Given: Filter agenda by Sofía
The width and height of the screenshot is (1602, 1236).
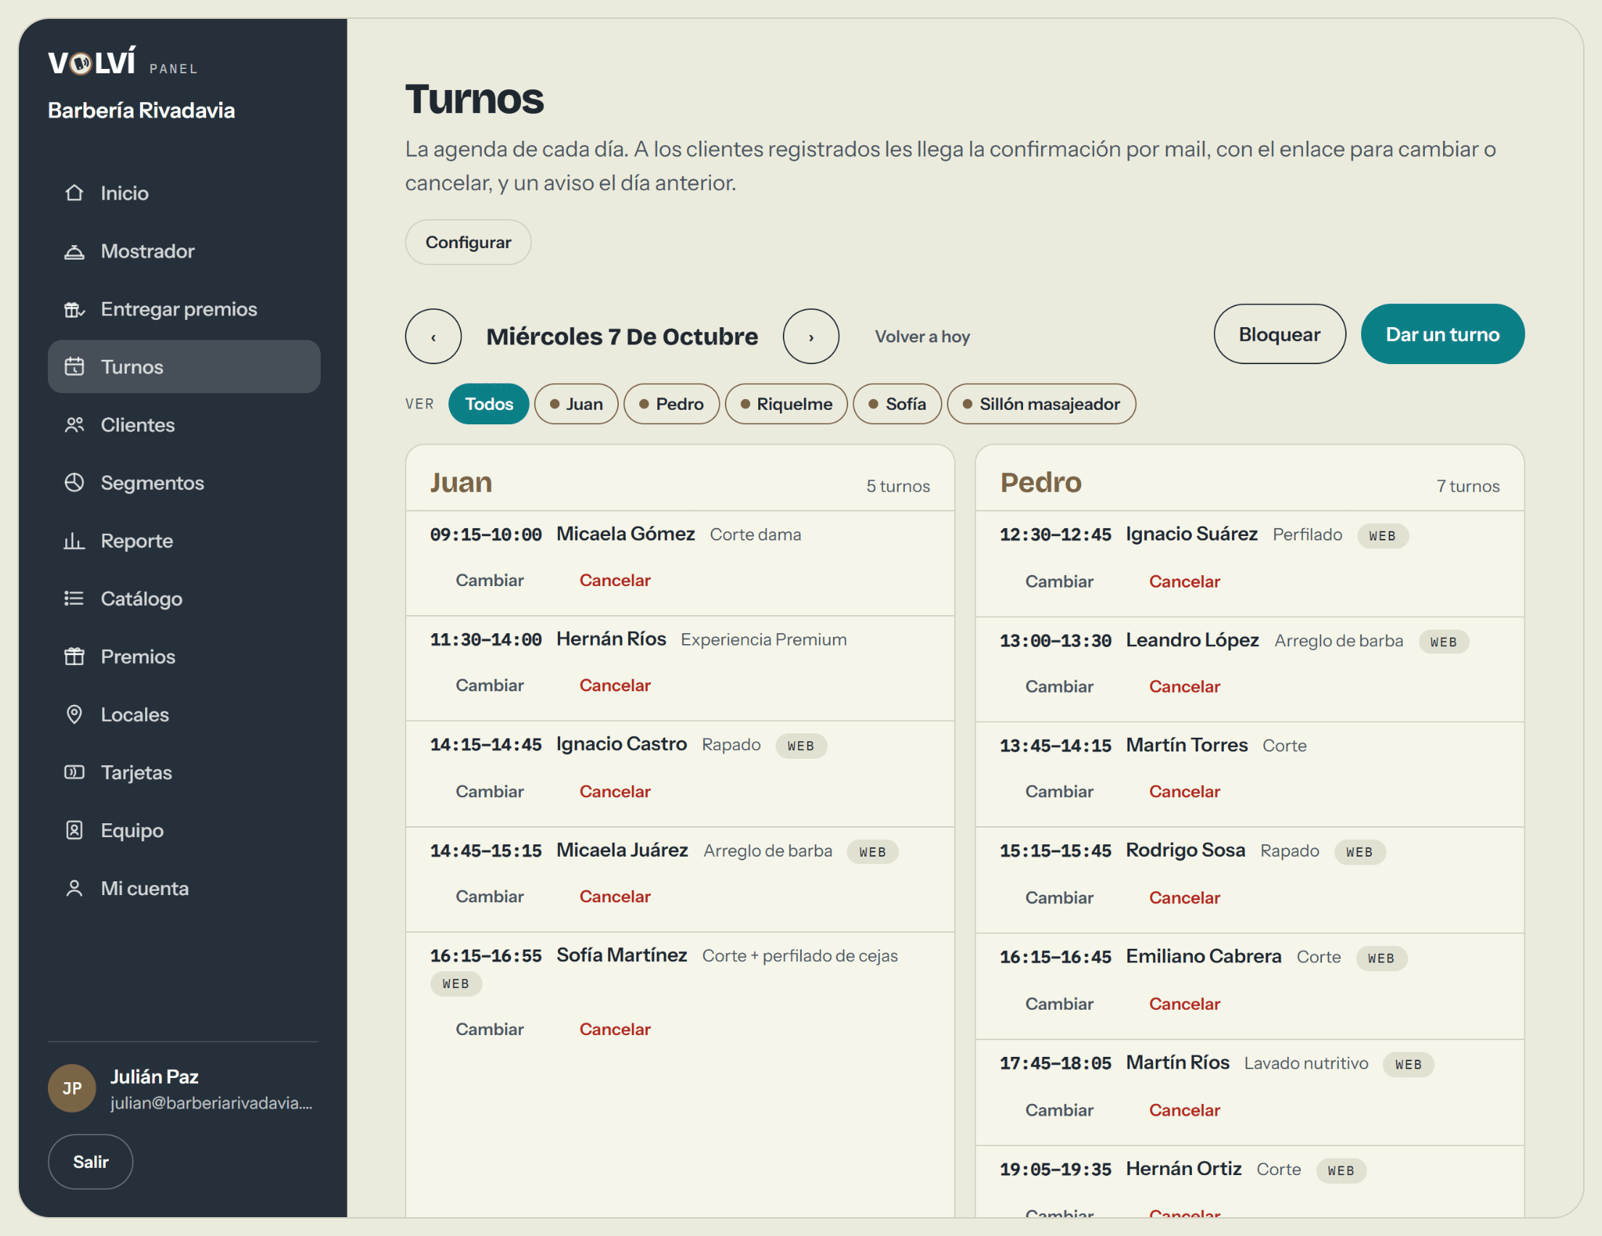Looking at the screenshot, I should (x=897, y=404).
